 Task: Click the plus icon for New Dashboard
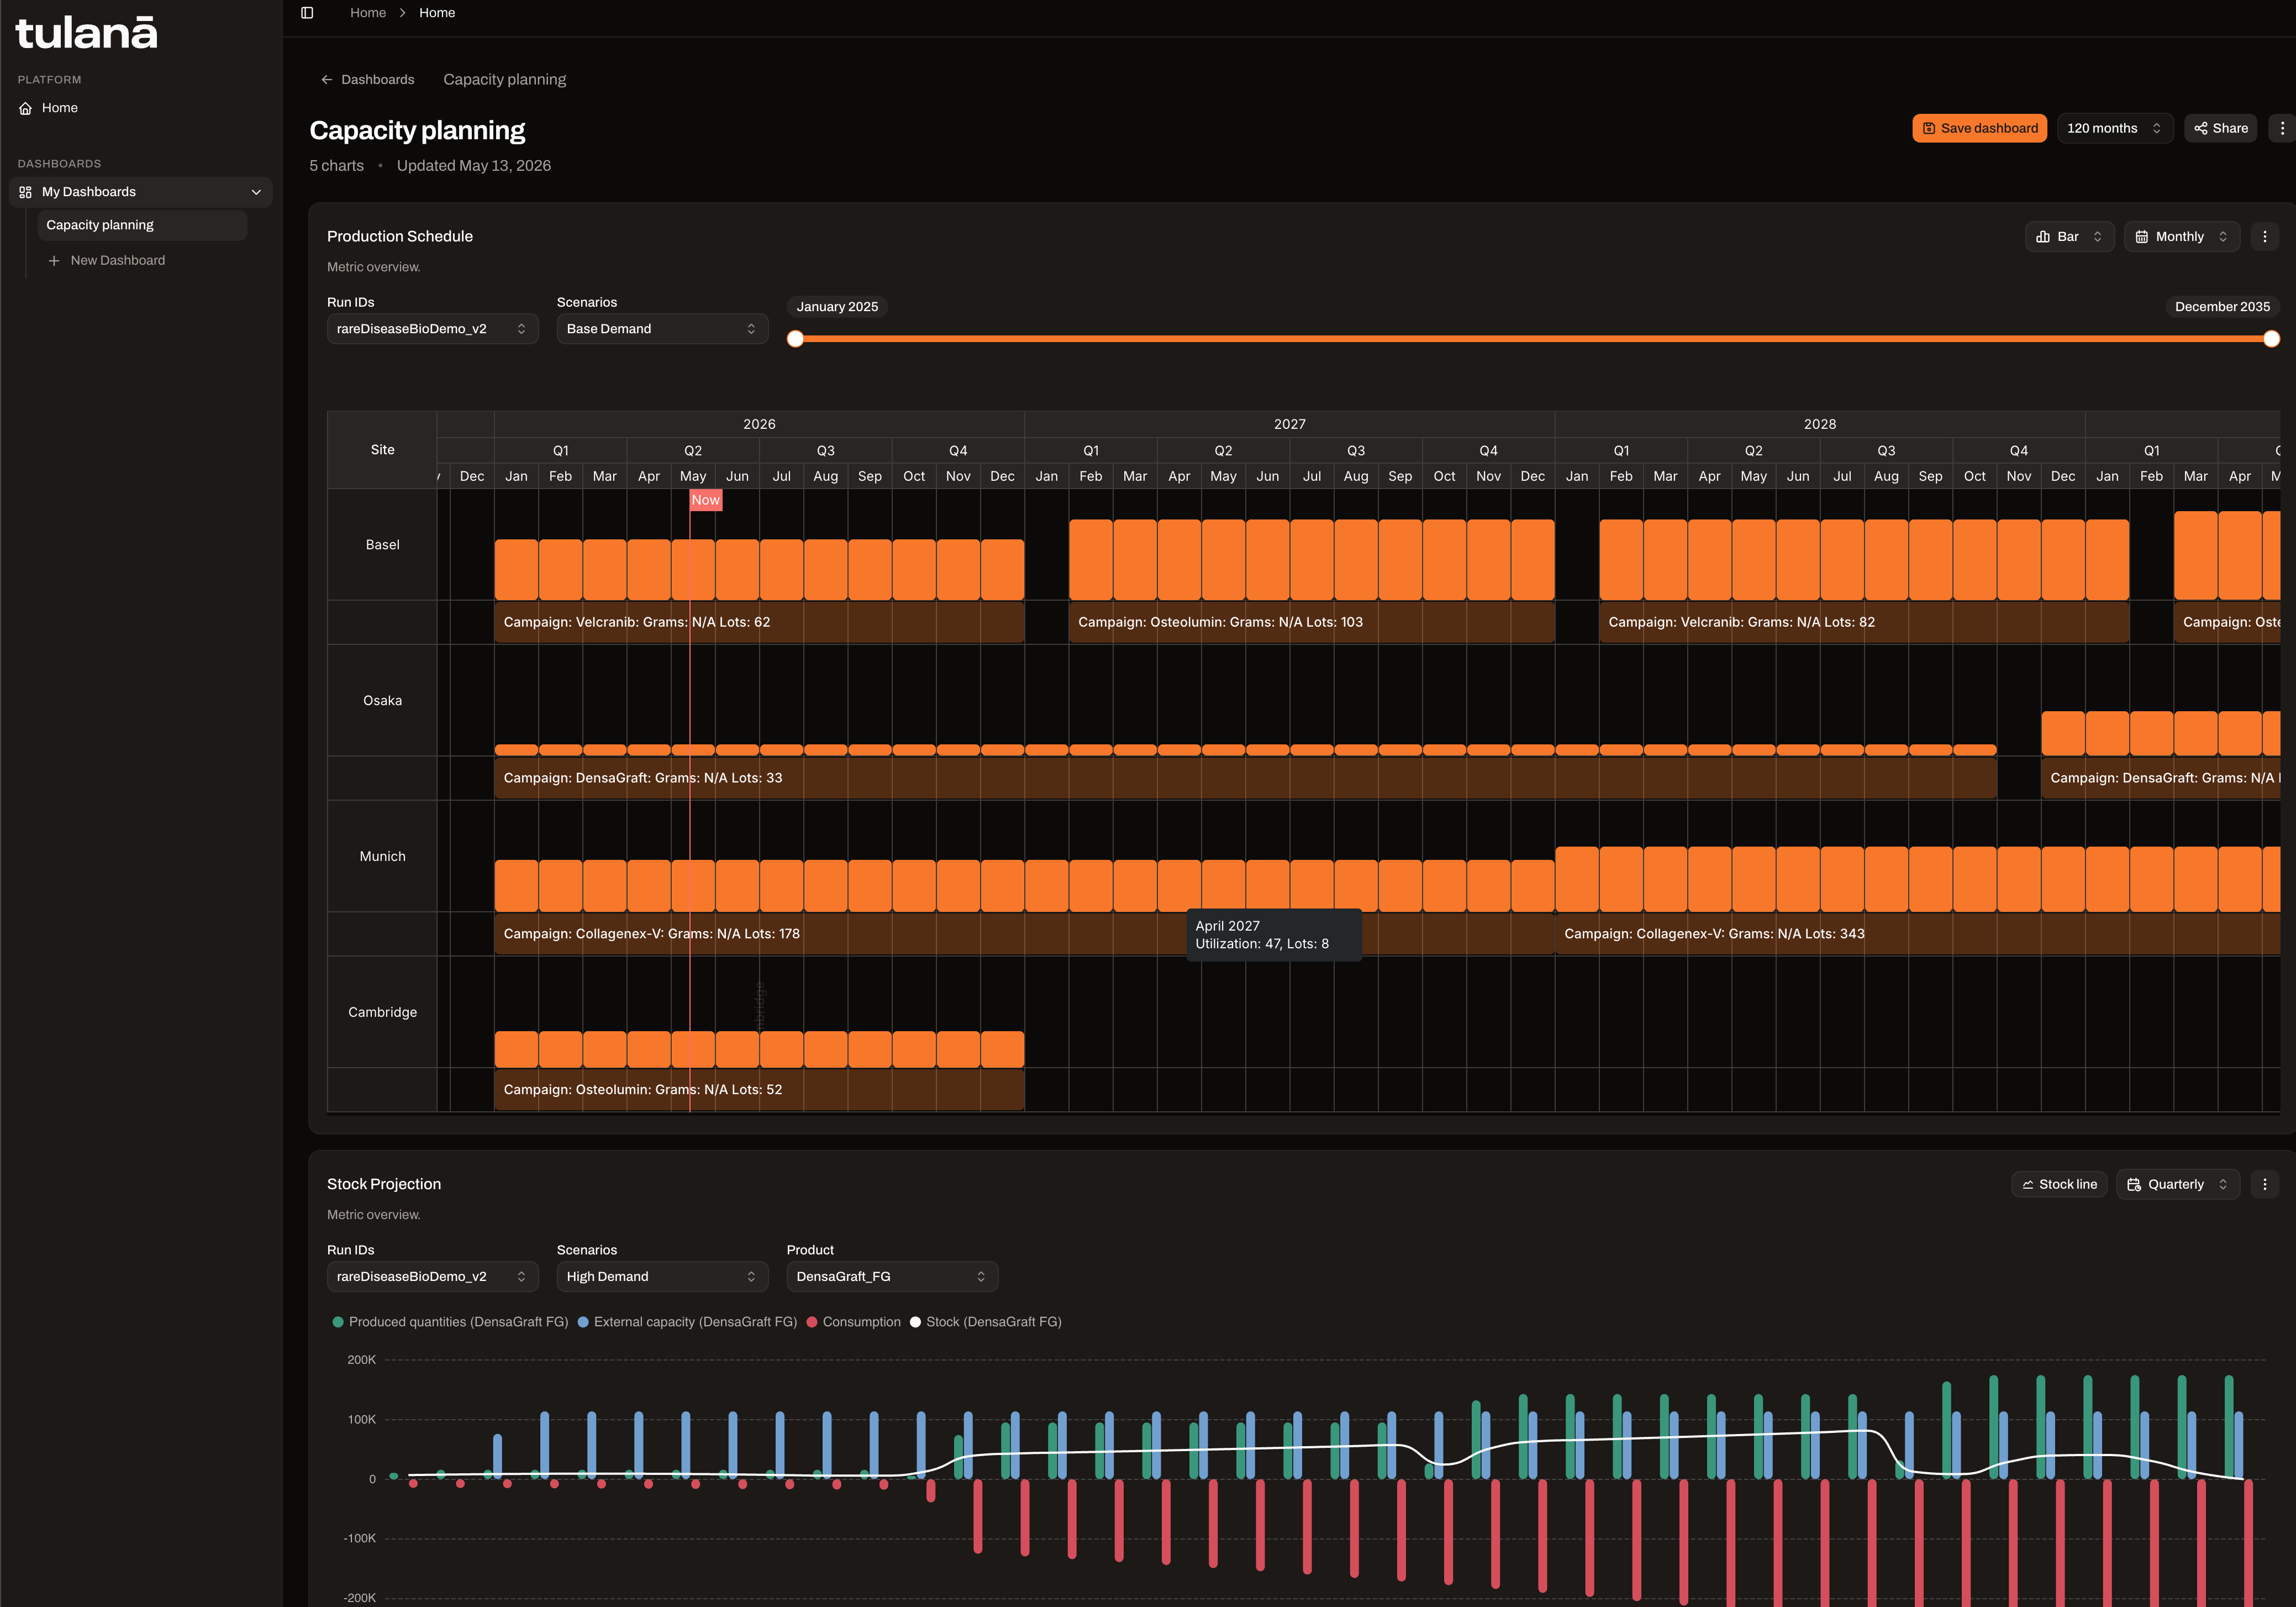coord(54,260)
